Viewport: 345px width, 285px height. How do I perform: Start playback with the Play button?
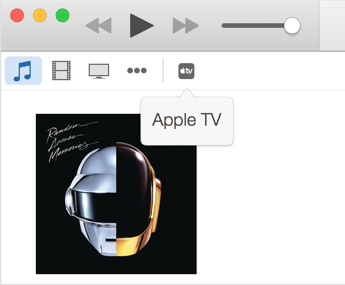[x=142, y=26]
